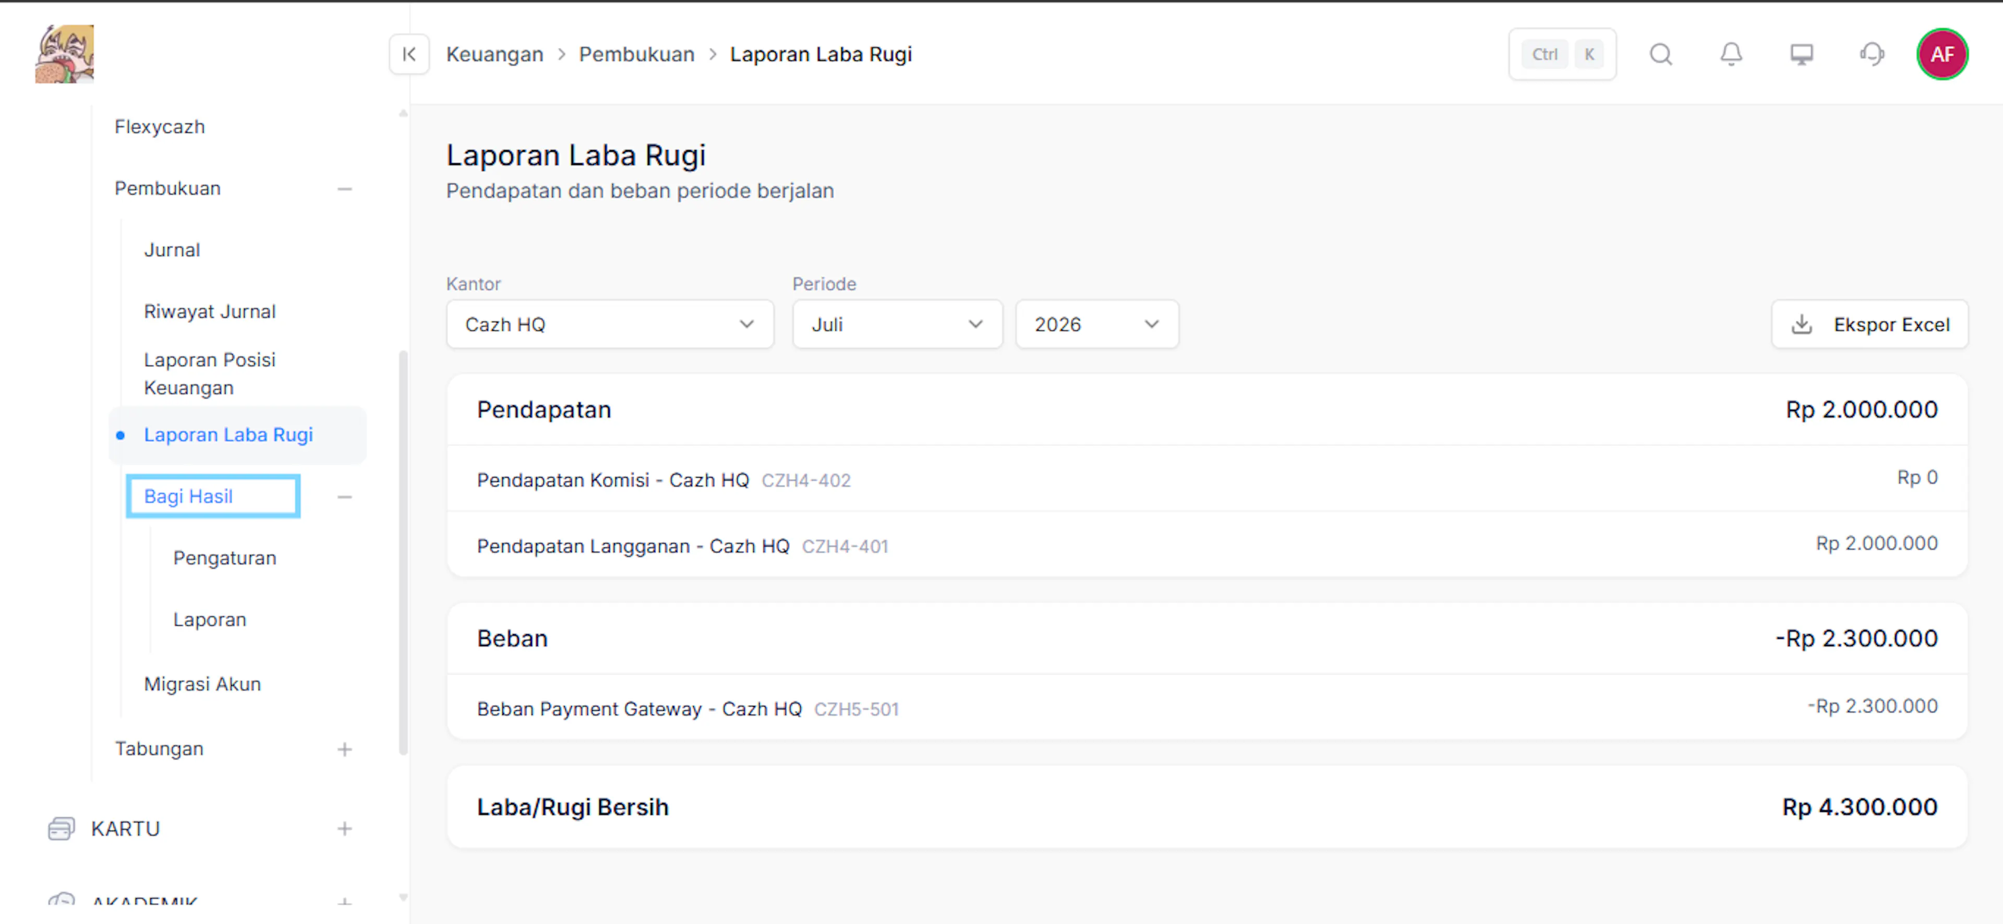Click the monitor display icon
Viewport: 2003px width, 924px height.
pyautogui.click(x=1802, y=54)
